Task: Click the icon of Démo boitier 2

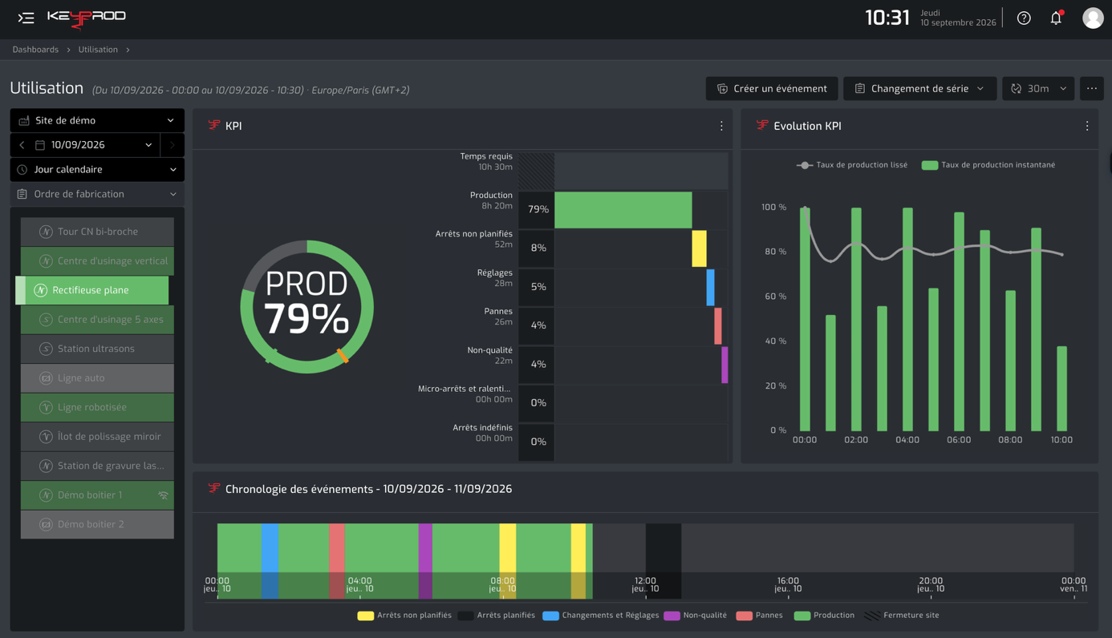Action: point(46,524)
